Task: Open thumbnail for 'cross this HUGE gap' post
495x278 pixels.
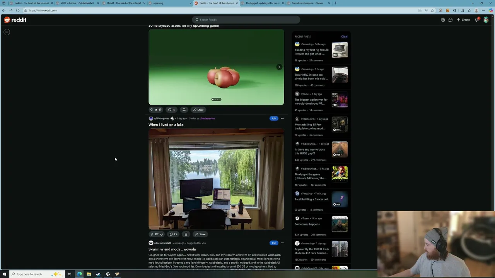Action: coord(340,149)
